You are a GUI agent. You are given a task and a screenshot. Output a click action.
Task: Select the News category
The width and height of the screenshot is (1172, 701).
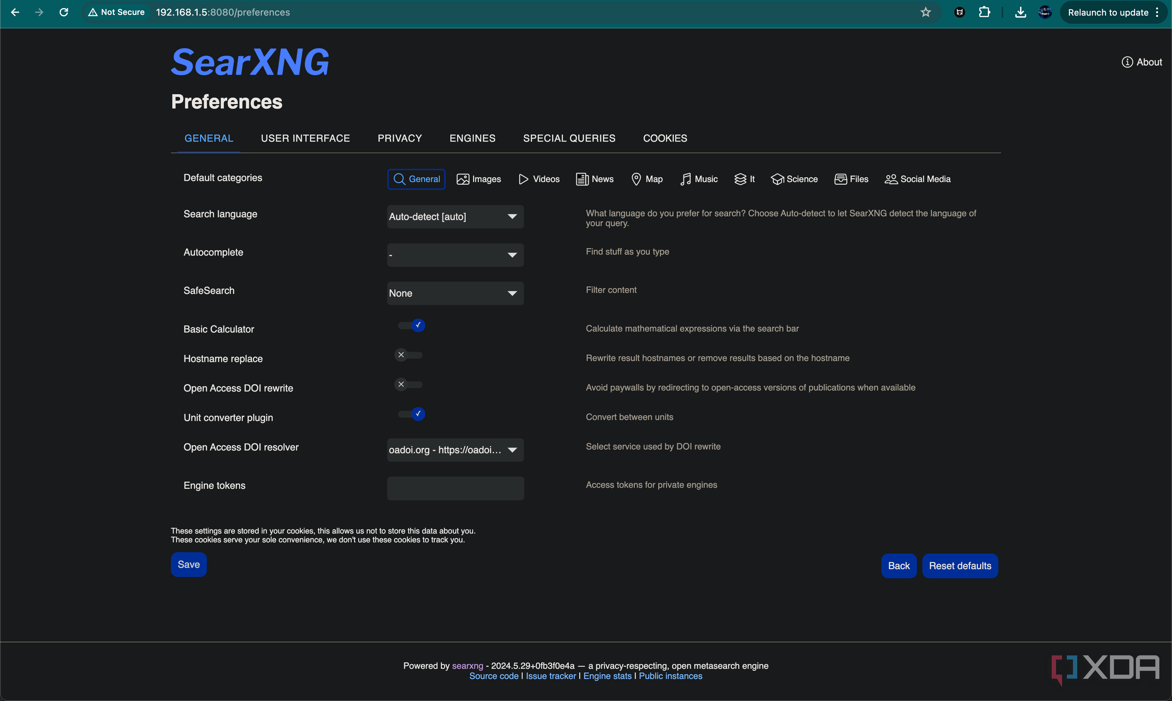(594, 179)
